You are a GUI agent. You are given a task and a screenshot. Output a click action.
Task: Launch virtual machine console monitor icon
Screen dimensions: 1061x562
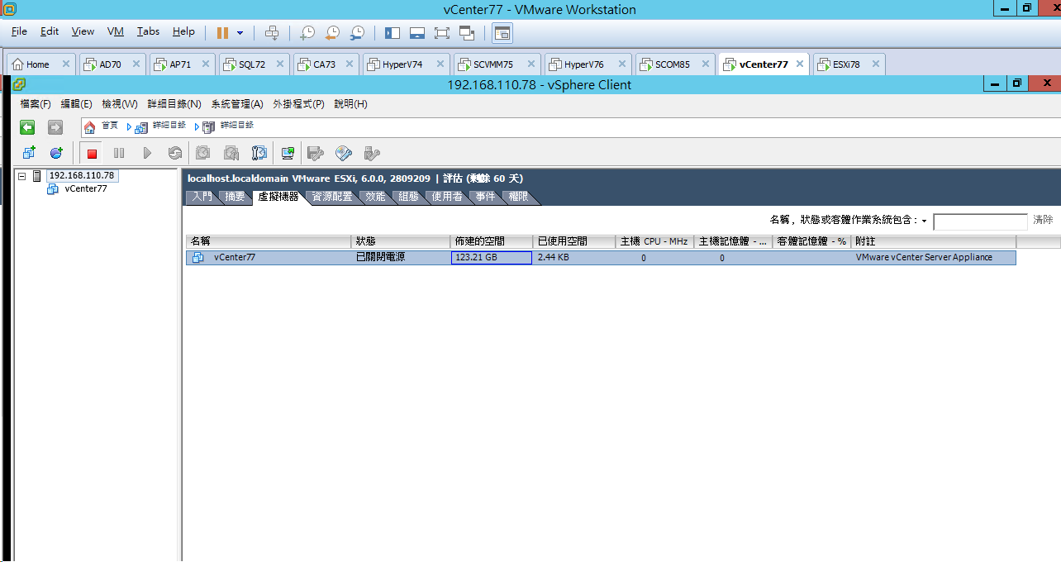(288, 153)
